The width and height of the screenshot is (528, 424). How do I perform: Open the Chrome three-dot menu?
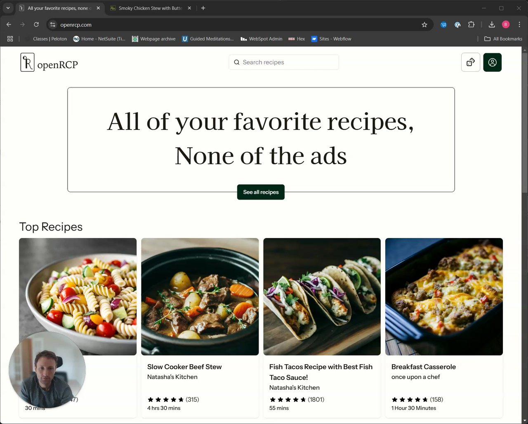(x=519, y=25)
